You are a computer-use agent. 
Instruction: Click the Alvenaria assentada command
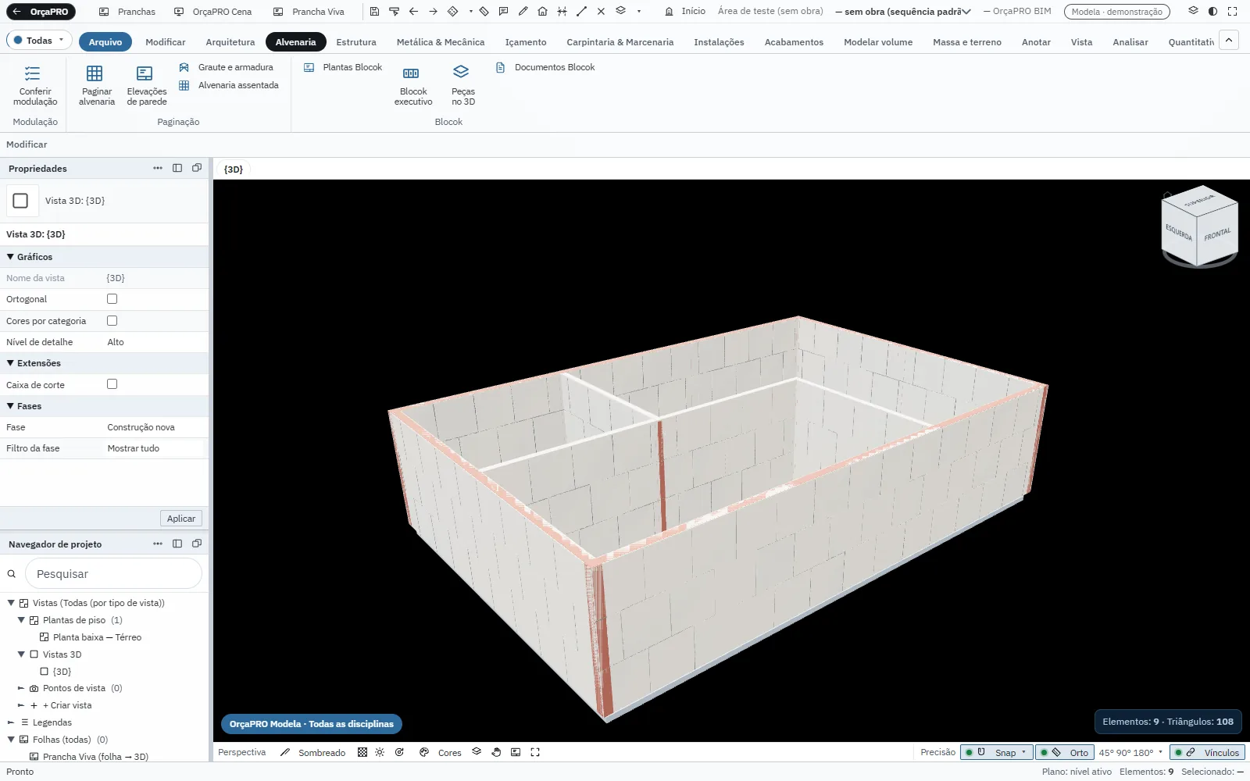pos(229,85)
